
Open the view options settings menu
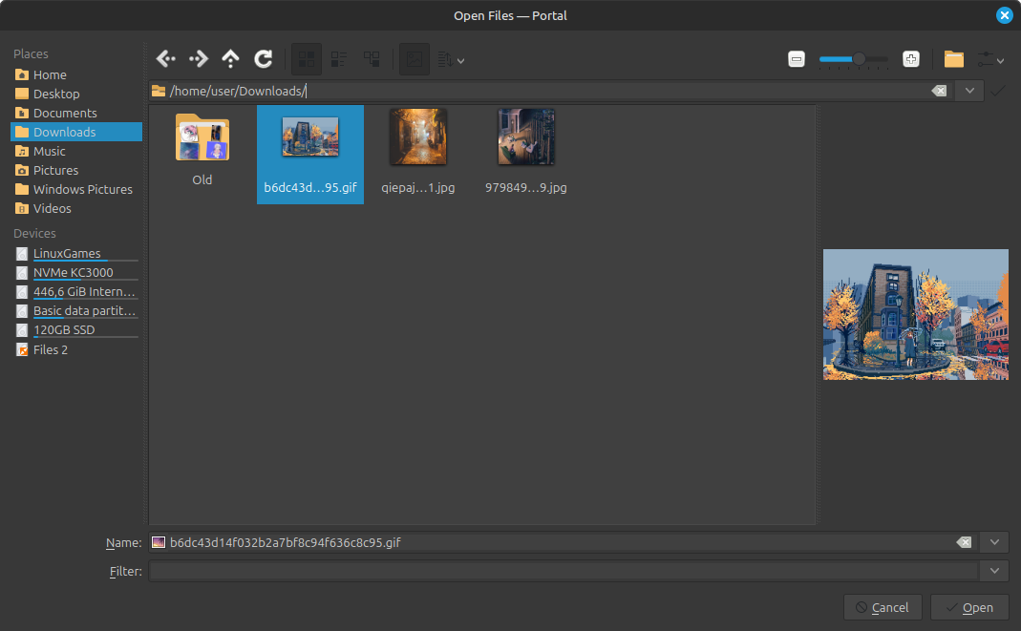pyautogui.click(x=990, y=60)
